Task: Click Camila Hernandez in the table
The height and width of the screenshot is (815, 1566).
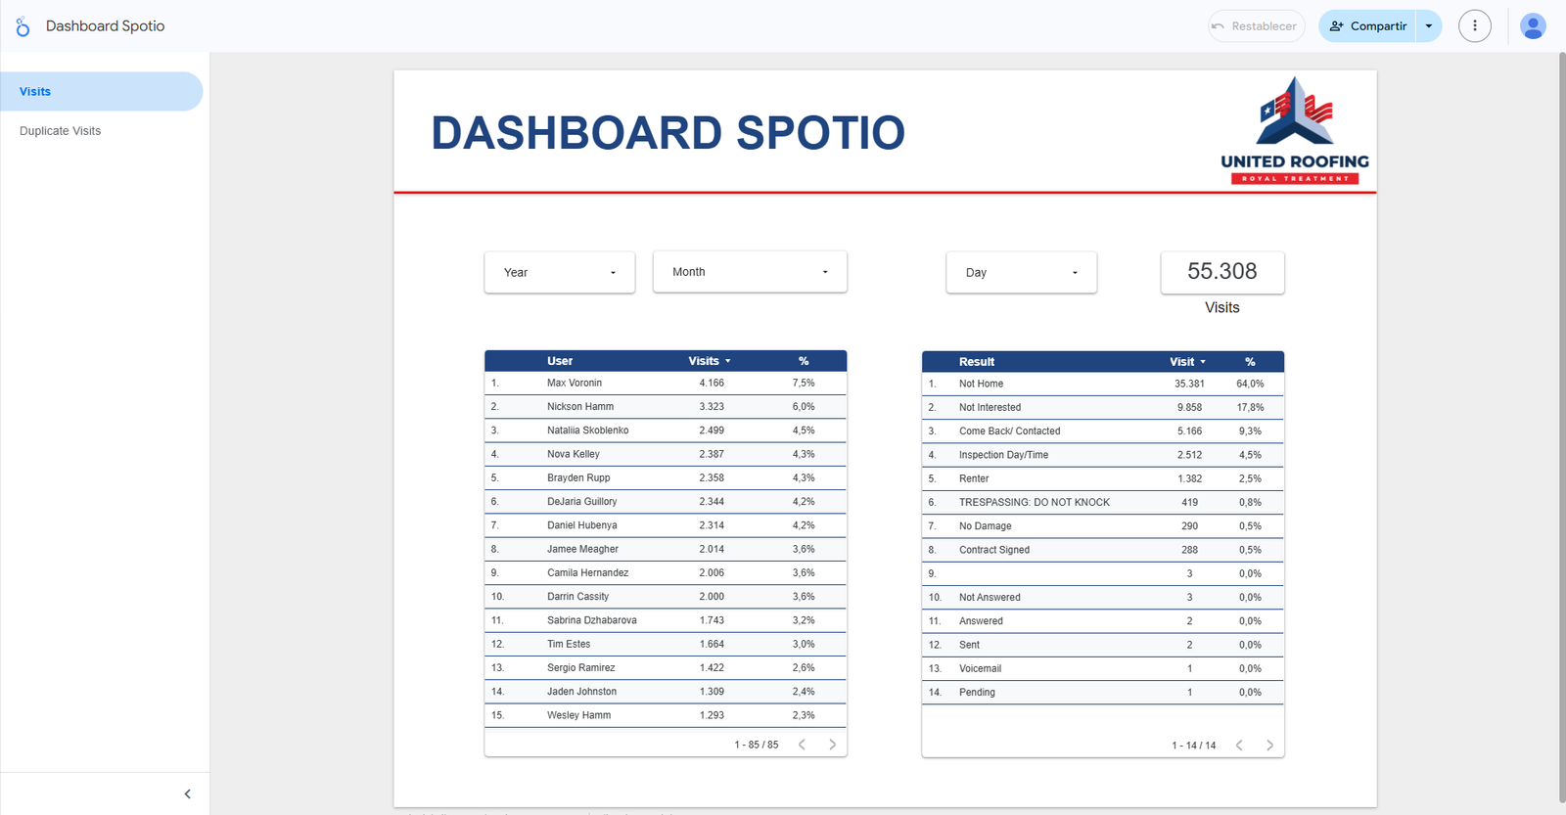Action: coord(588,572)
